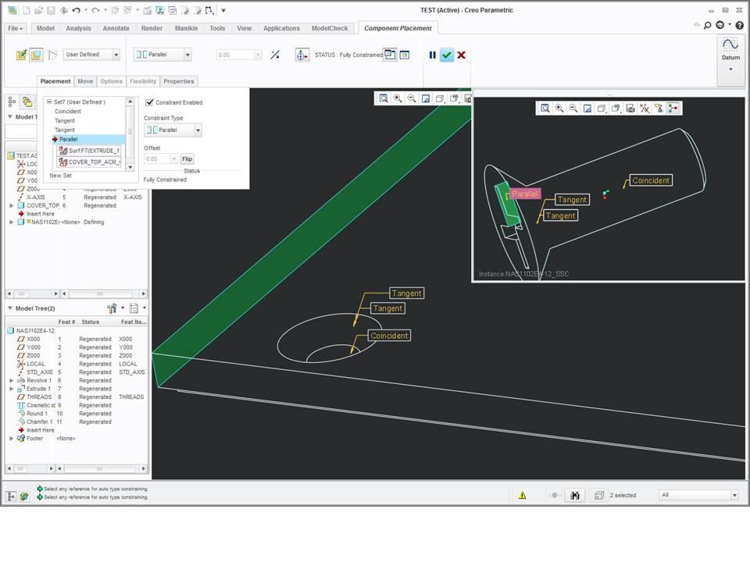Toggle the 3D dragger icon

point(302,55)
